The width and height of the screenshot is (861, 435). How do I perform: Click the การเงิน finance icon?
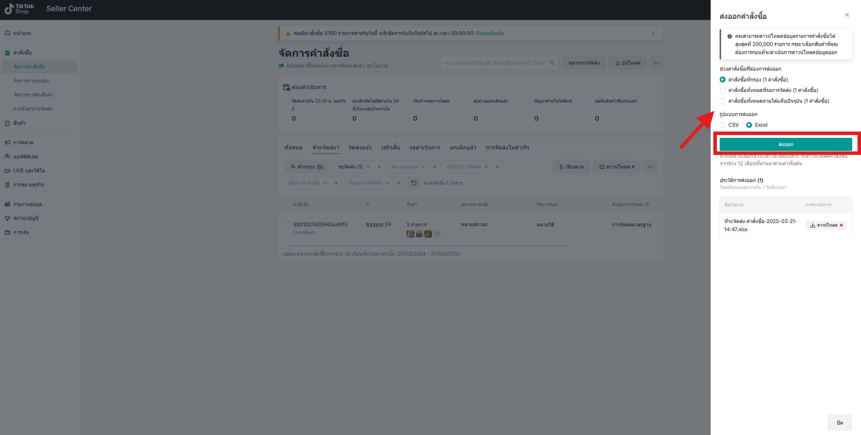pos(7,232)
